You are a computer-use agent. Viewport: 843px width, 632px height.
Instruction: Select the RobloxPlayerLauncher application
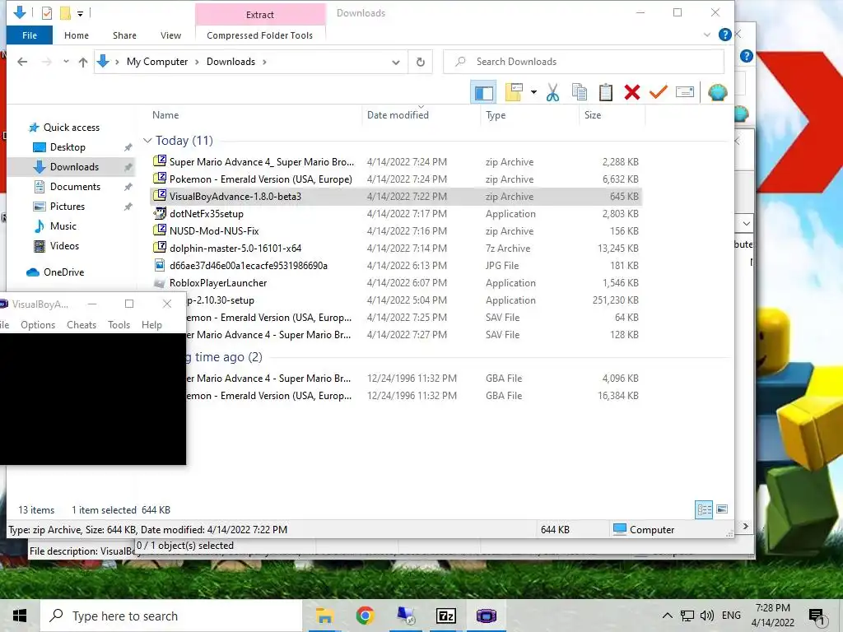(x=396, y=283)
